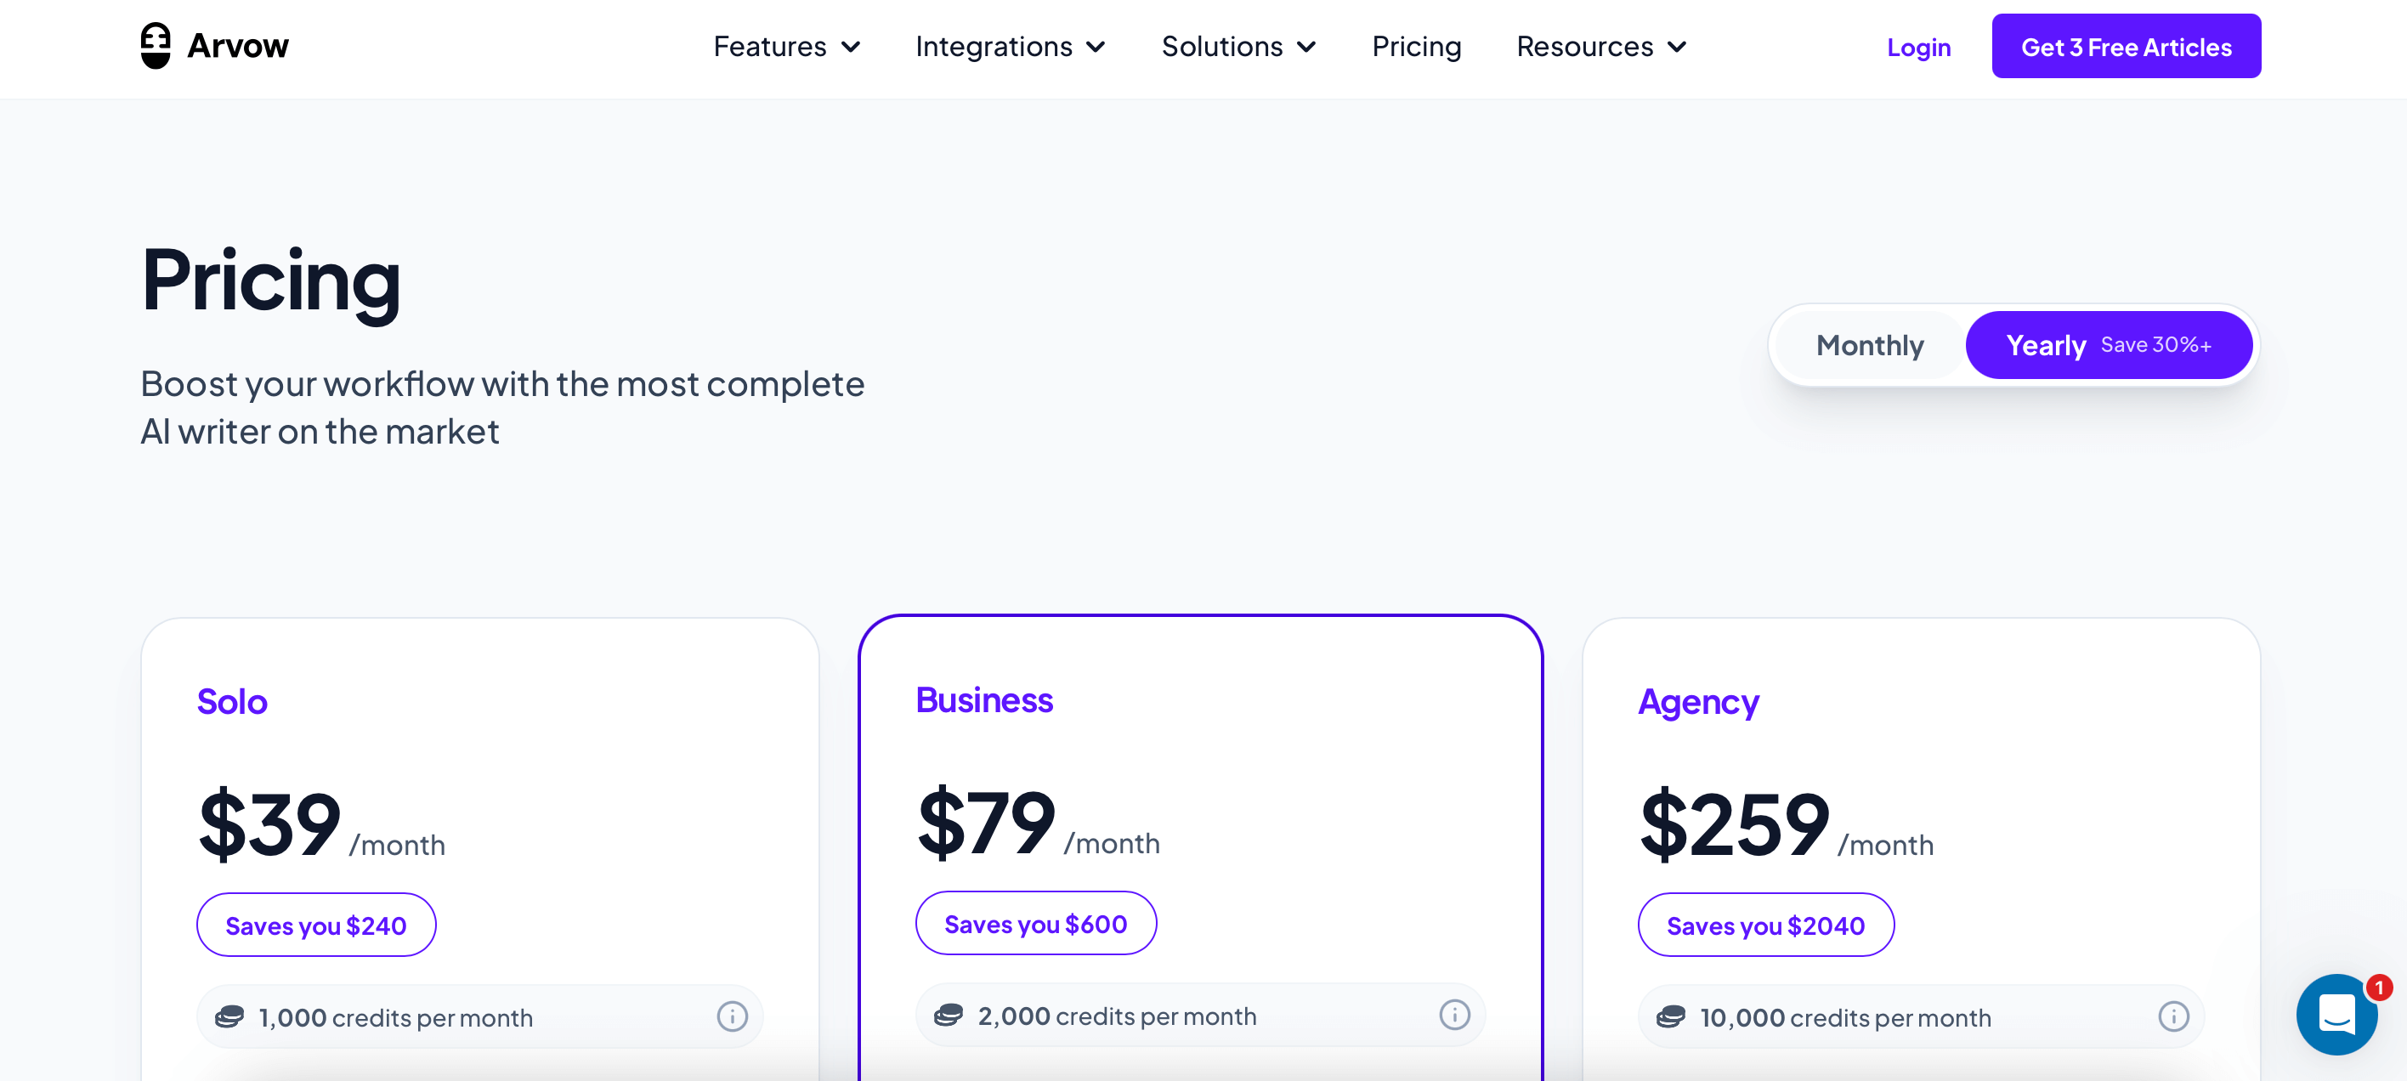Open the Resources dropdown
Screen dimensions: 2407x1081
pyautogui.click(x=1600, y=46)
